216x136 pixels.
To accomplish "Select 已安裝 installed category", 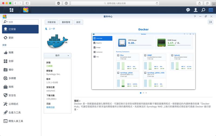I will [20, 29].
